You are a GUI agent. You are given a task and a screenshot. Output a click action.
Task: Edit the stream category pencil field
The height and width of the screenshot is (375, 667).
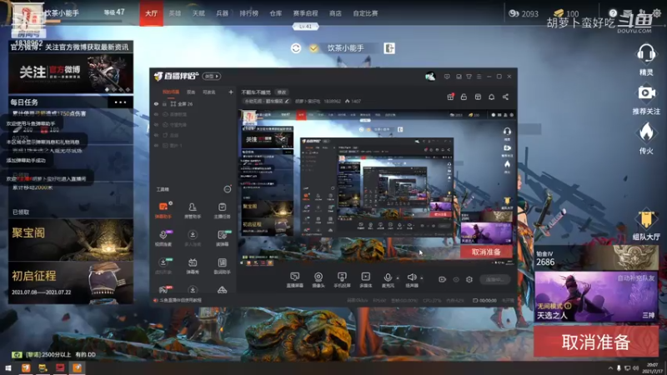click(x=267, y=101)
